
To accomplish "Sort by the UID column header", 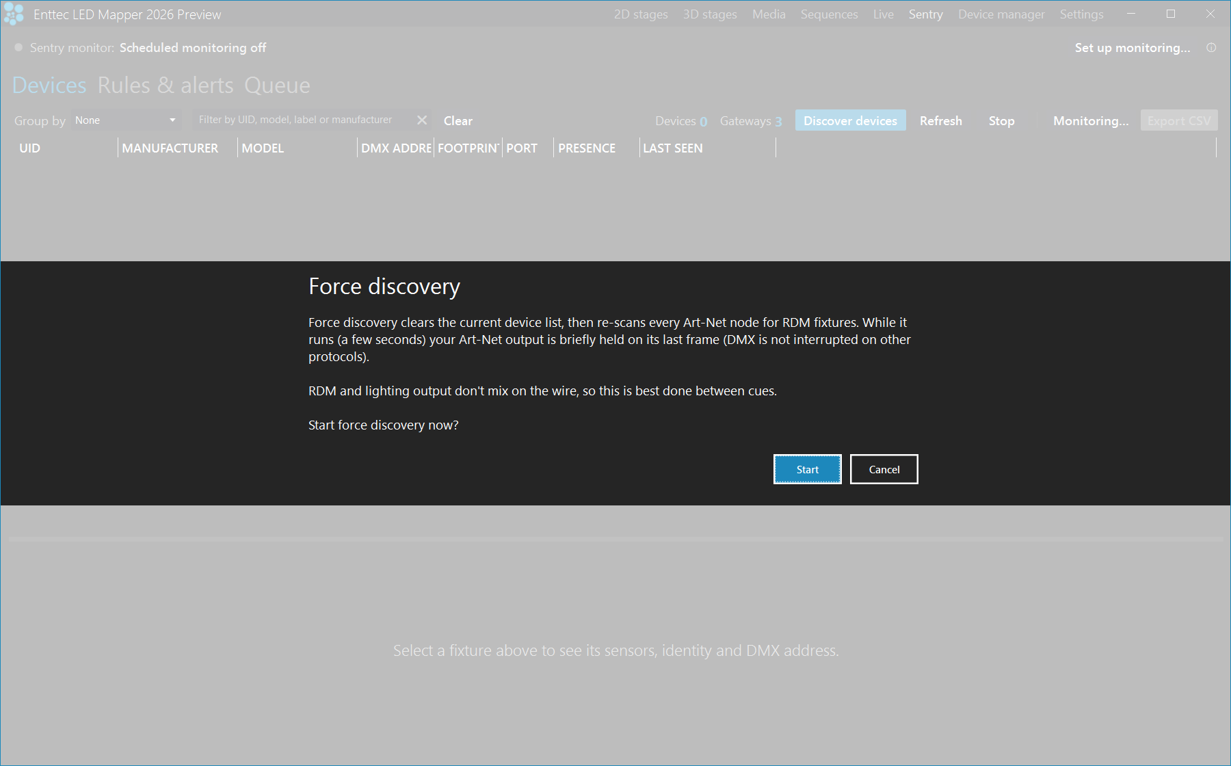I will pos(68,148).
